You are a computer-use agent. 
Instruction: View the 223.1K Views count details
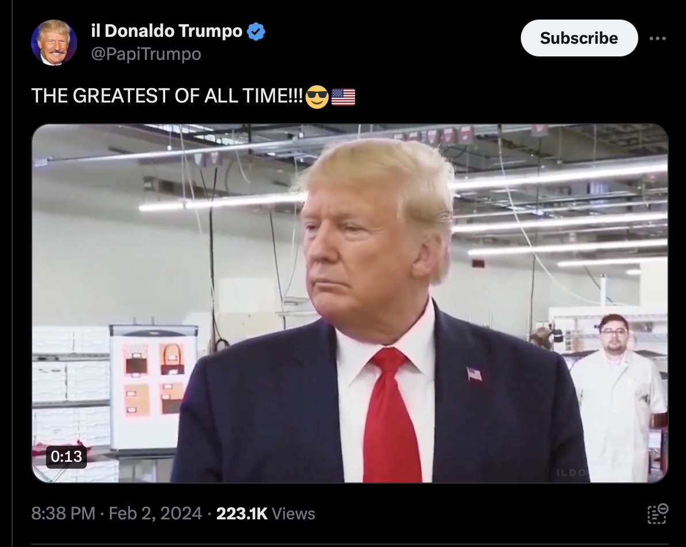pyautogui.click(x=265, y=514)
